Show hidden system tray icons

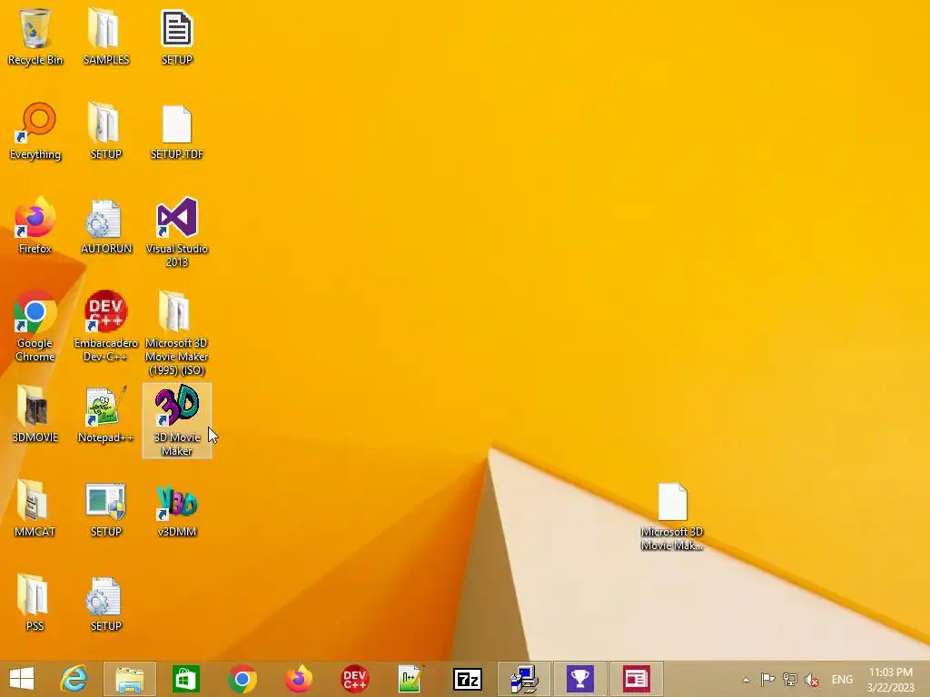pyautogui.click(x=747, y=680)
